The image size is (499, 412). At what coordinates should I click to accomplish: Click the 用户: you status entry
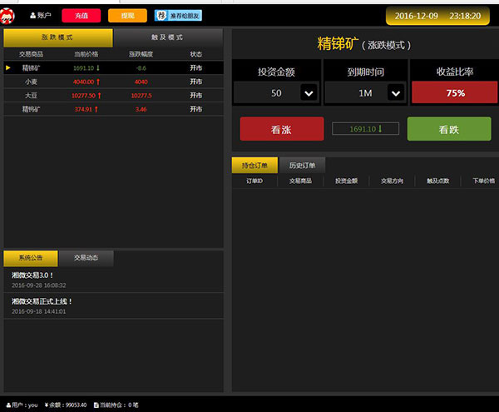pyautogui.click(x=22, y=405)
